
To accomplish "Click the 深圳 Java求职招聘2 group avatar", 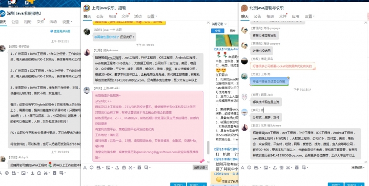I will (3, 13).
